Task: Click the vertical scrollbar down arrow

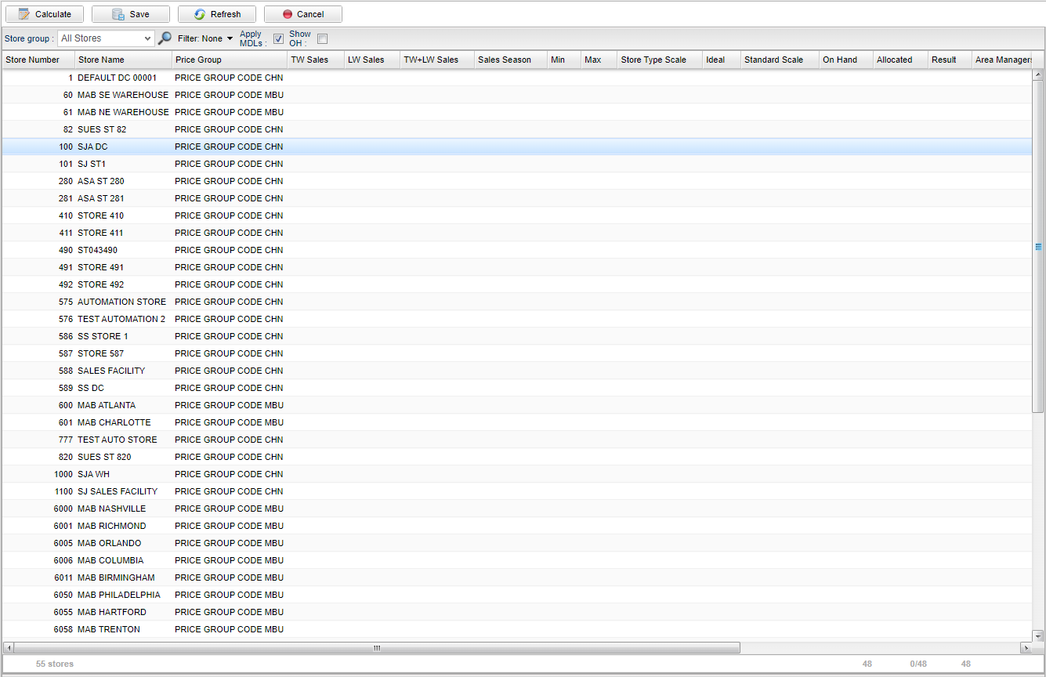Action: coord(1038,635)
